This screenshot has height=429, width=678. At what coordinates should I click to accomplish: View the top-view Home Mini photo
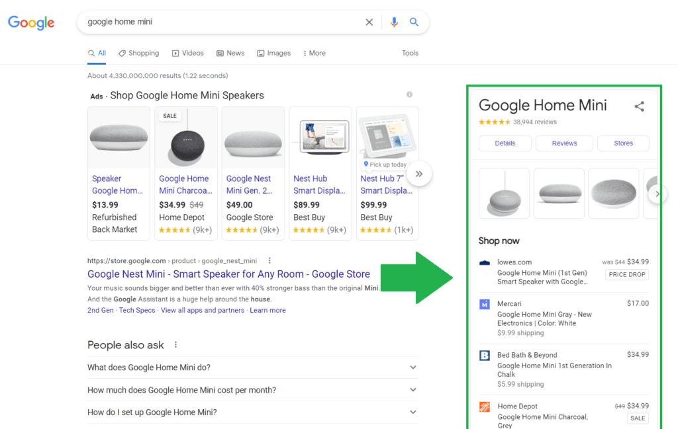coord(614,194)
